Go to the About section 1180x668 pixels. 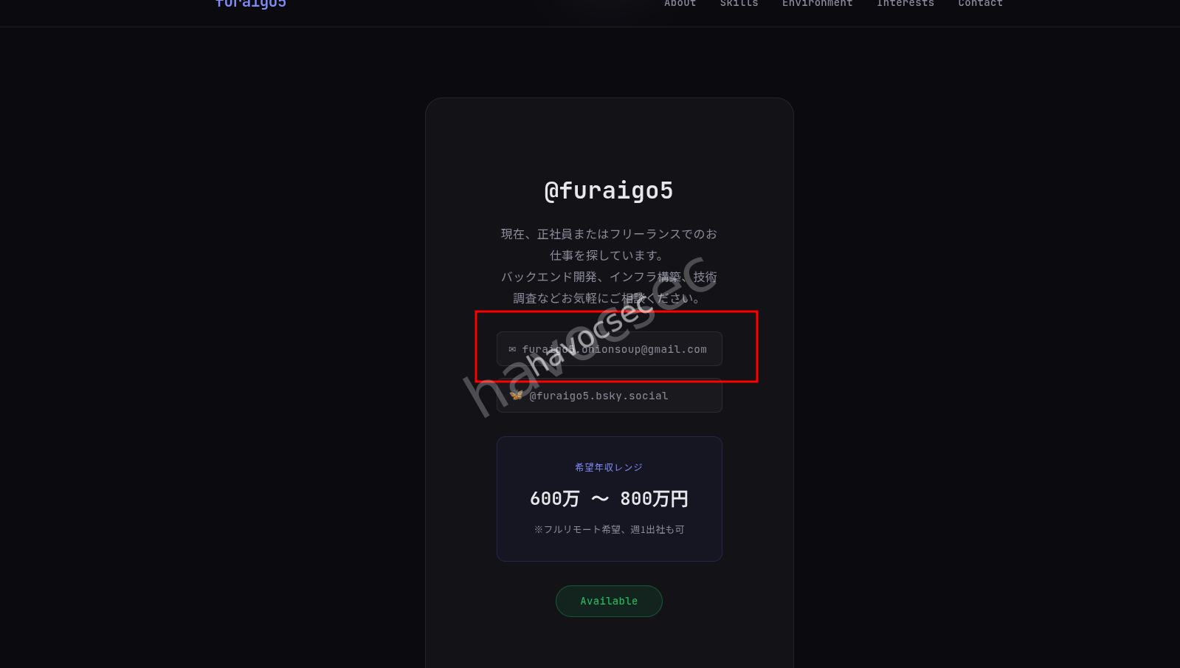point(680,4)
